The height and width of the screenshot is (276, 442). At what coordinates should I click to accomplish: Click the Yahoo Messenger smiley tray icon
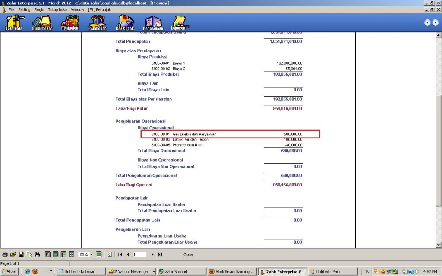tap(383, 272)
